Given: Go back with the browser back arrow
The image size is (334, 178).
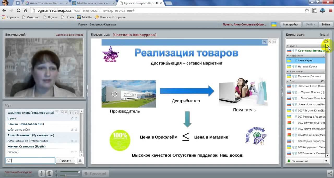Looking at the screenshot, I should (4, 10).
